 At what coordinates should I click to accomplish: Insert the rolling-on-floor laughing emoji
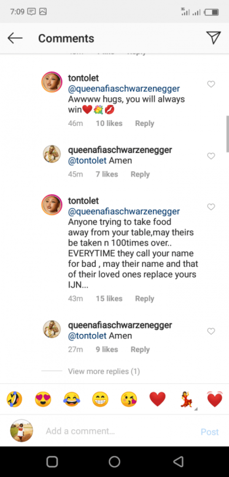click(15, 399)
